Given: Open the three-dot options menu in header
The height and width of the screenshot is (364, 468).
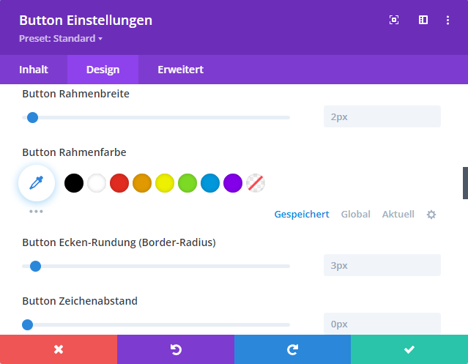Looking at the screenshot, I should pos(447,21).
